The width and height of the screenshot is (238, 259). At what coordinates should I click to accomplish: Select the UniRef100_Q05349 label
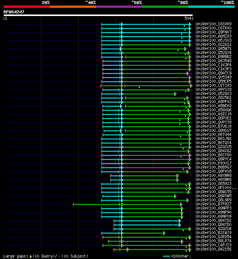(x=213, y=77)
